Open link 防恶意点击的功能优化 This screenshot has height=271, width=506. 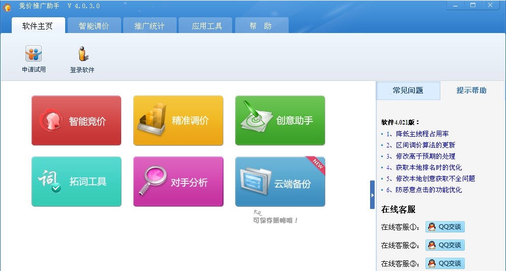429,190
